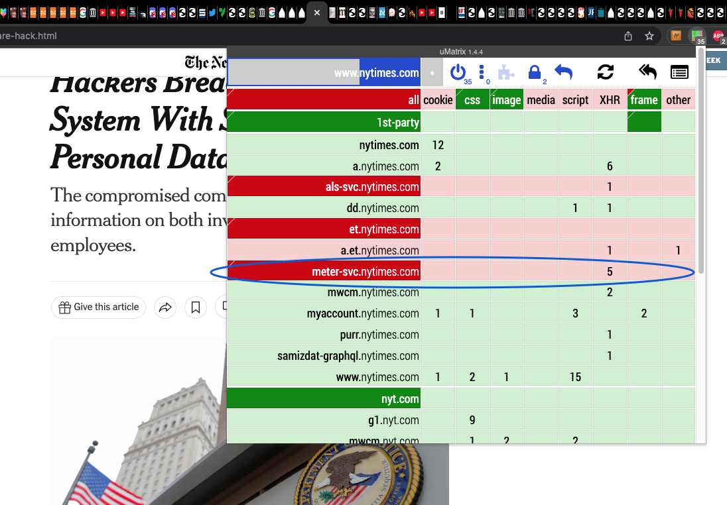
Task: Select the global asterisk scope button
Action: [x=432, y=73]
